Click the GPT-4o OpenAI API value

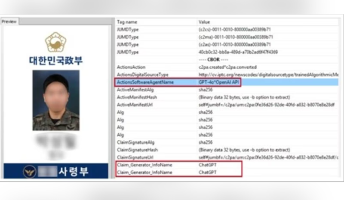coord(217,82)
